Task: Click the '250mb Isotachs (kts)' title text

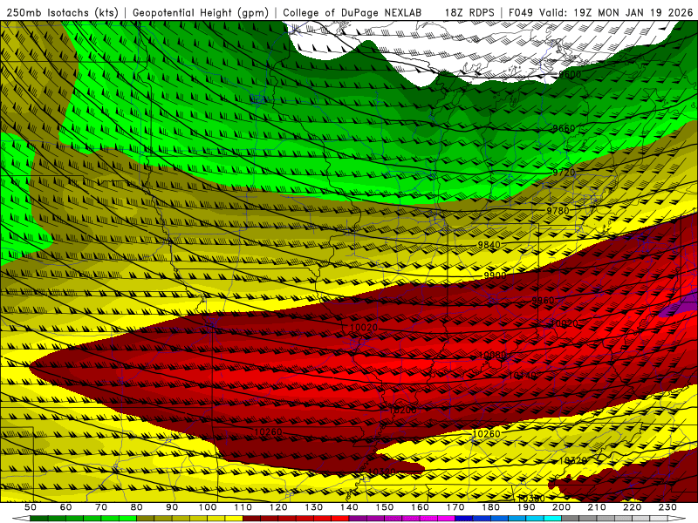Action: 62,13
